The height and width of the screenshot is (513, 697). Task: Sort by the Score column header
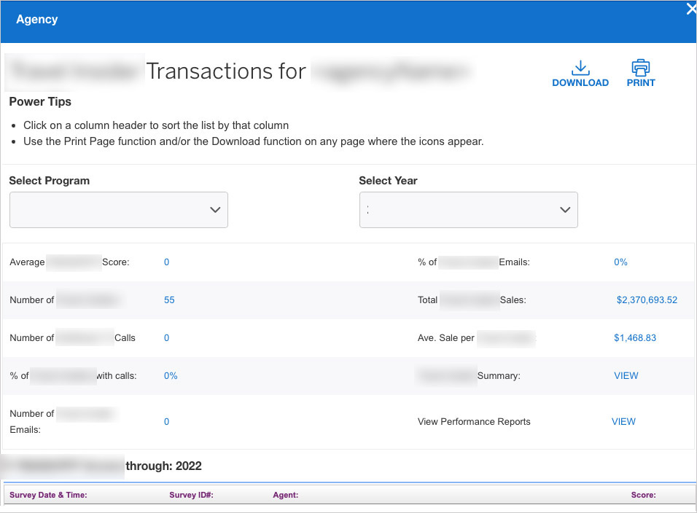643,496
